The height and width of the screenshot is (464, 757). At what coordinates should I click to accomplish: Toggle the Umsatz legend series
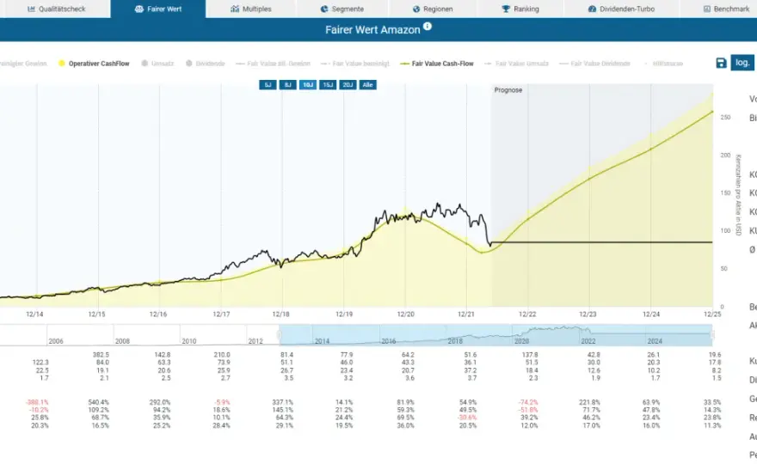click(x=157, y=64)
